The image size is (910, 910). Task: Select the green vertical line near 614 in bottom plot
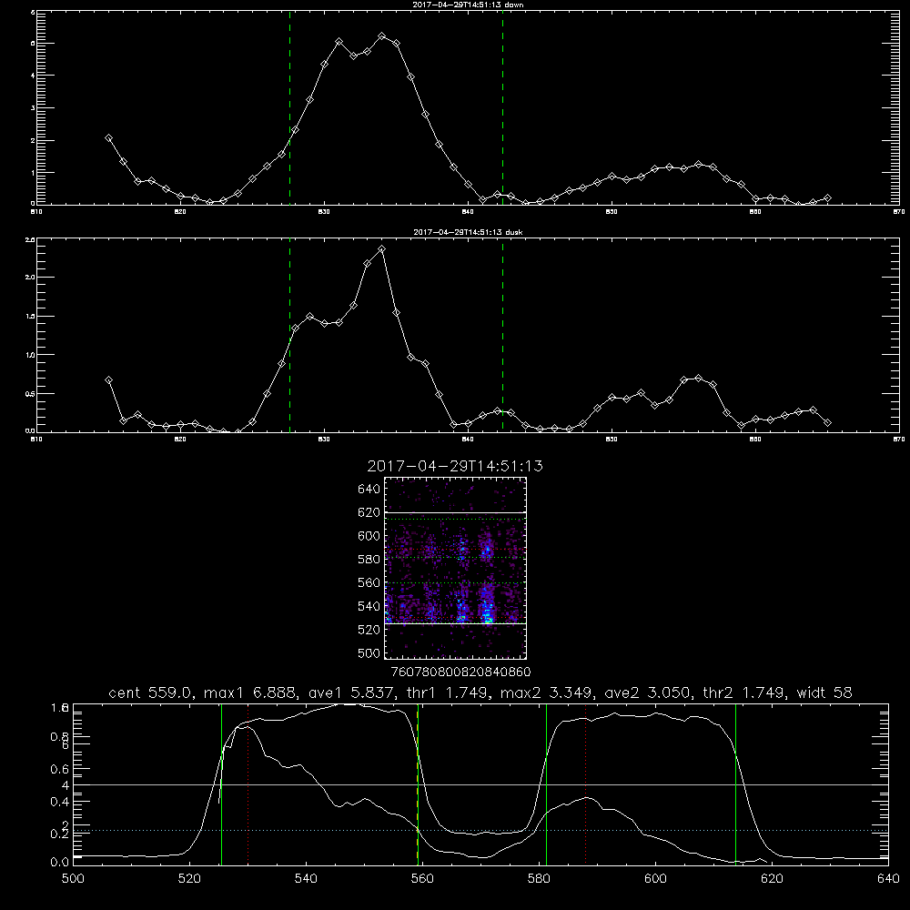click(x=735, y=784)
